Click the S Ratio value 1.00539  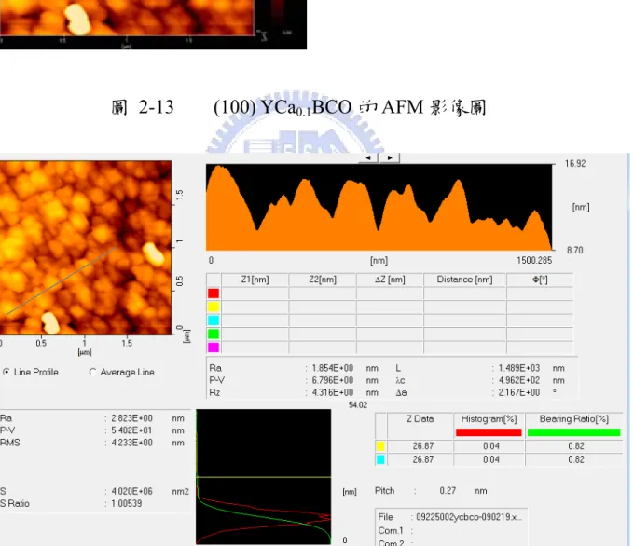coord(127,503)
